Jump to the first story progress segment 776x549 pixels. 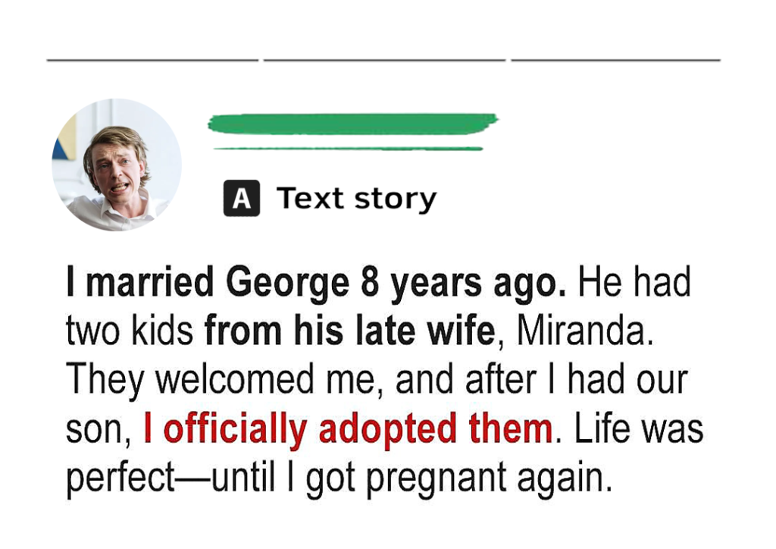pos(152,60)
